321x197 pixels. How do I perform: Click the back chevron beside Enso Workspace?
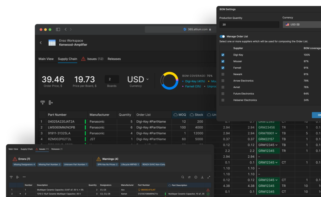(x=41, y=43)
